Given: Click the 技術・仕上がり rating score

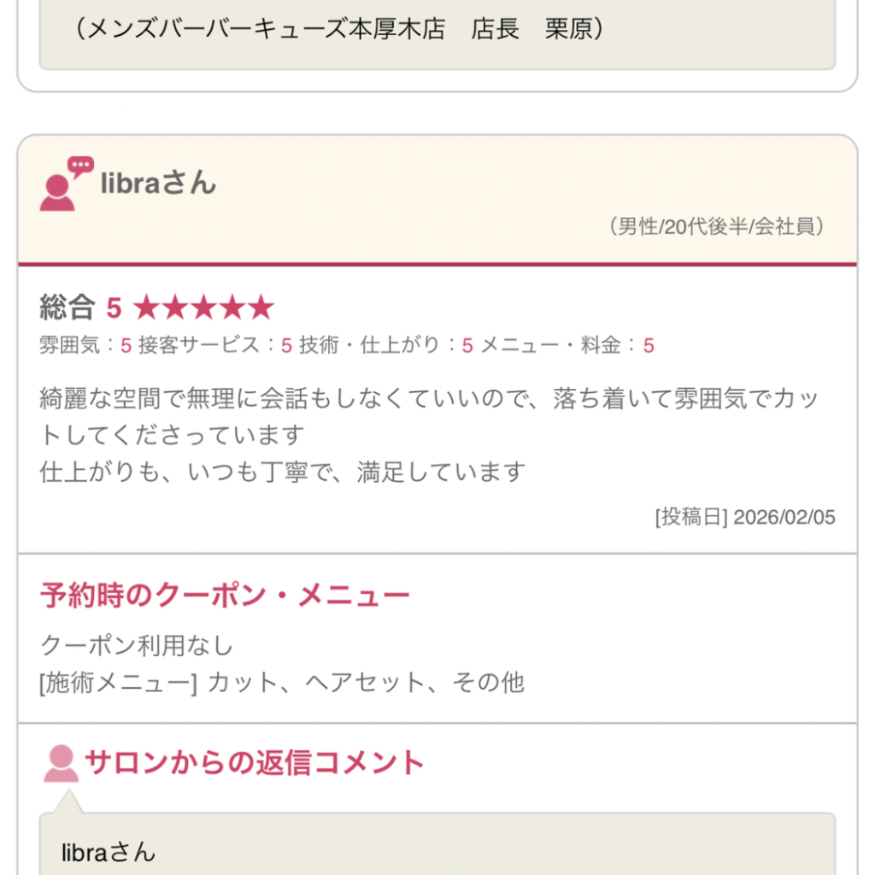Looking at the screenshot, I should coord(467,345).
